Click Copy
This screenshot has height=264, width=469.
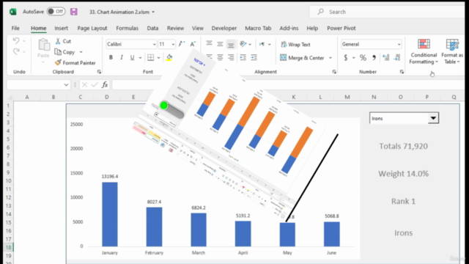click(x=65, y=52)
